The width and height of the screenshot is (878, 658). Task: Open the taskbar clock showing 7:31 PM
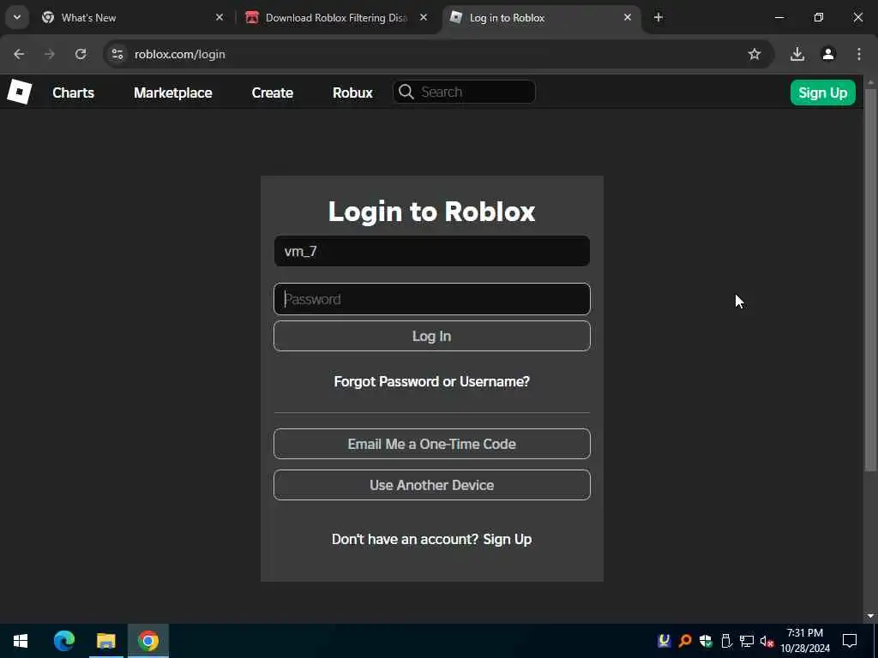point(804,641)
